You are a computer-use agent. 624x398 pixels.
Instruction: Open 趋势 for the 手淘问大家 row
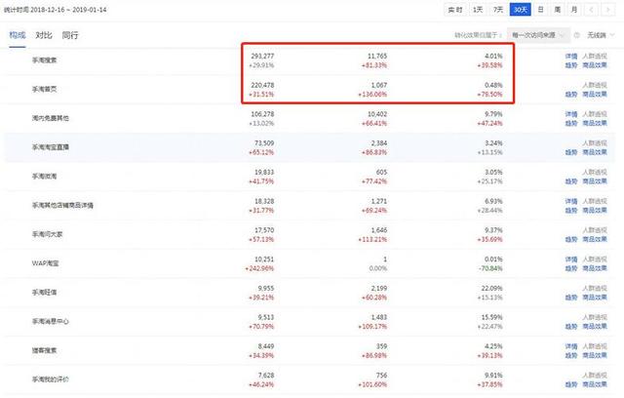click(x=571, y=239)
